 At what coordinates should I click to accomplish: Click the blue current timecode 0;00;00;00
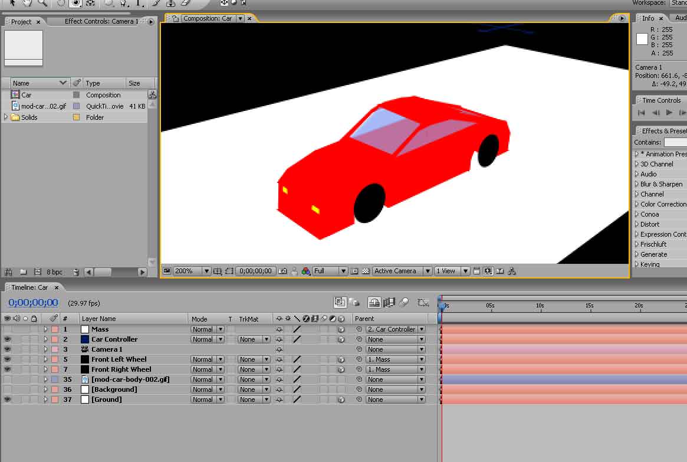[33, 303]
